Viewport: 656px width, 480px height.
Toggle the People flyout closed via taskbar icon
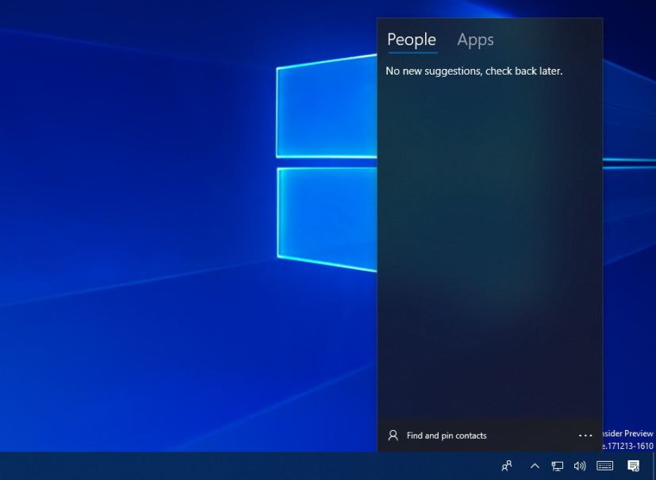(x=506, y=466)
